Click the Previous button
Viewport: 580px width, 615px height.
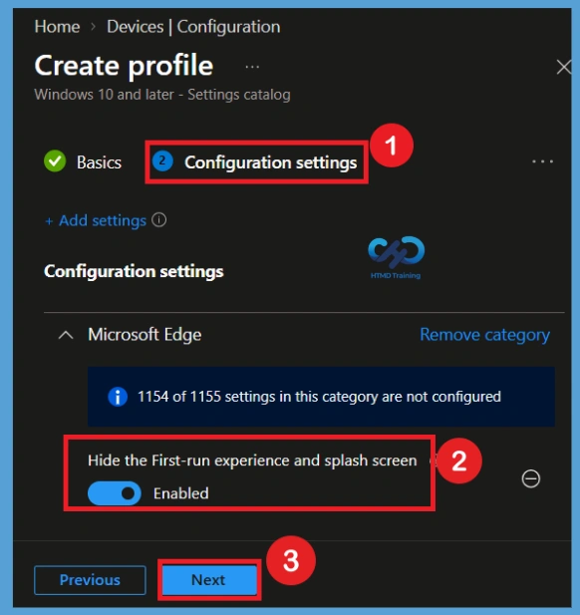coord(90,580)
